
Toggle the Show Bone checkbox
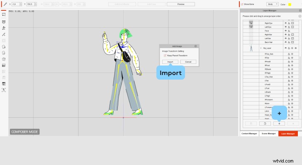pyautogui.click(x=242, y=4)
